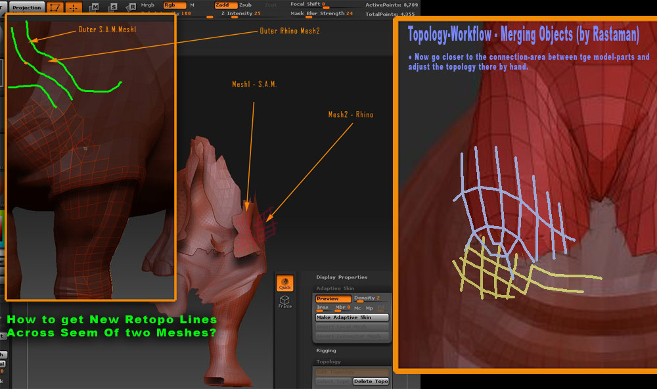657x389 pixels.
Task: Adjust the Mbr slider
Action: pos(342,308)
